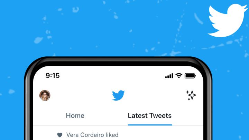The height and width of the screenshot is (140, 249).
Task: Click the heart icon beside Vera Cordeiro
Action: coord(60,135)
